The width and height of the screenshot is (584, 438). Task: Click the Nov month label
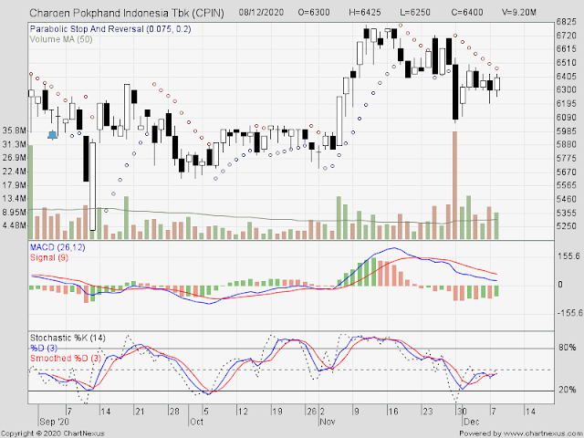click(328, 422)
